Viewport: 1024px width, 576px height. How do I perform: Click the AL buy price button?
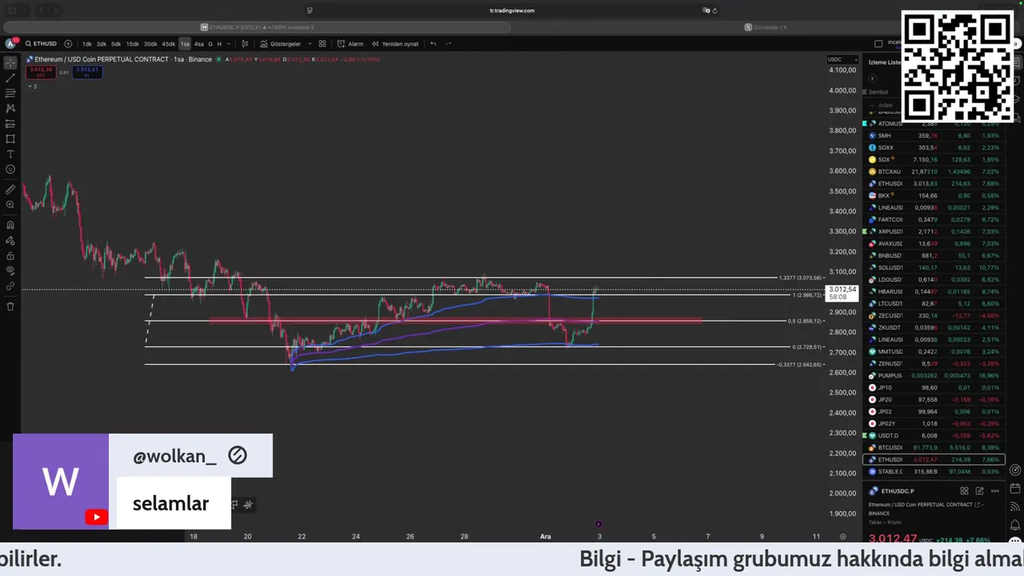87,72
